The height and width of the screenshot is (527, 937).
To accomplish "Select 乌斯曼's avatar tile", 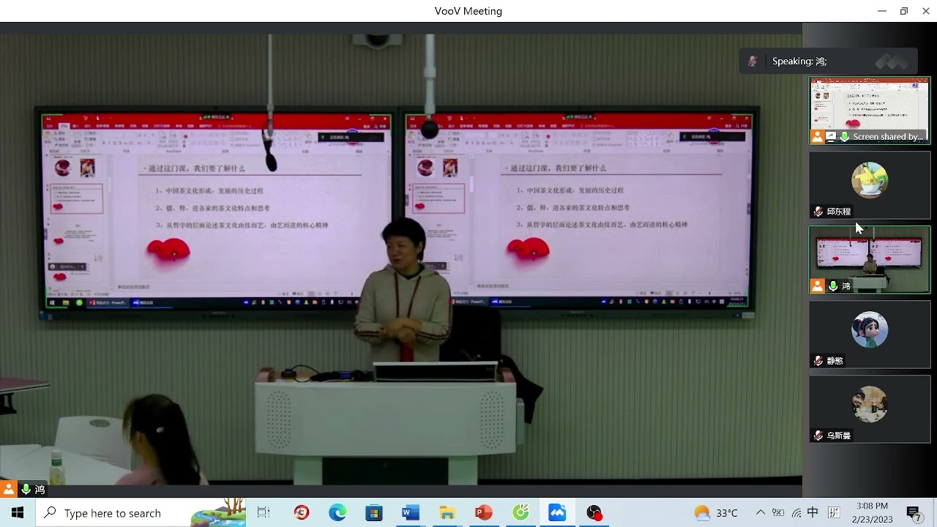I will [870, 409].
